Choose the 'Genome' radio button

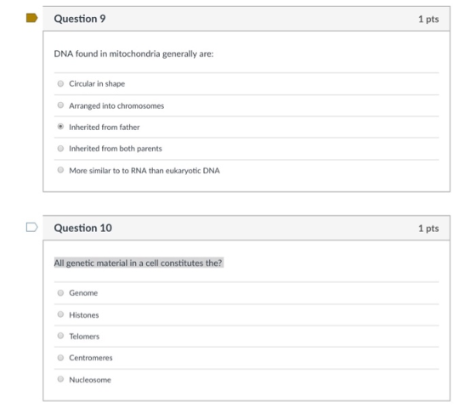pos(60,292)
